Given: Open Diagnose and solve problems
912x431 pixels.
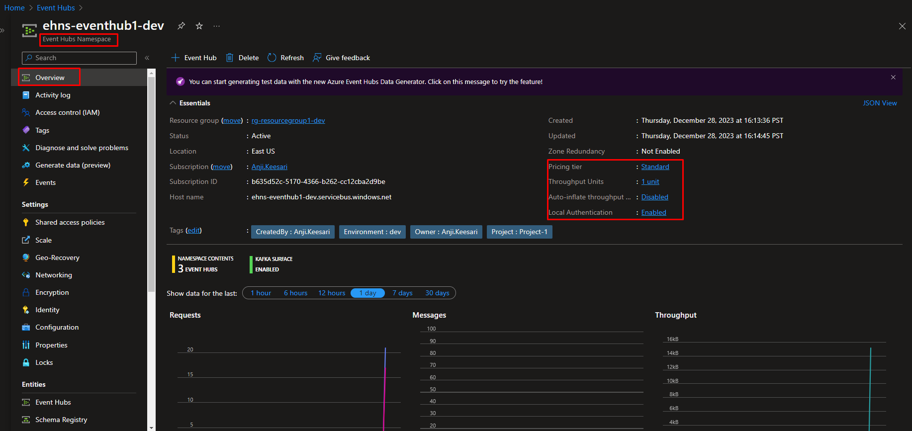Looking at the screenshot, I should pos(80,148).
